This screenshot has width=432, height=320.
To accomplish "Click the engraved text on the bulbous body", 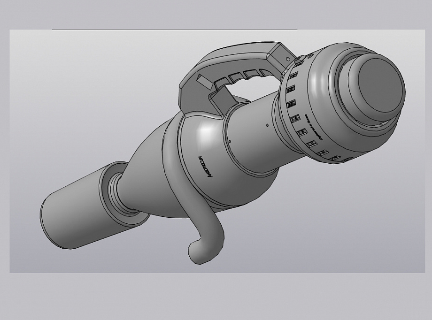I will [203, 167].
